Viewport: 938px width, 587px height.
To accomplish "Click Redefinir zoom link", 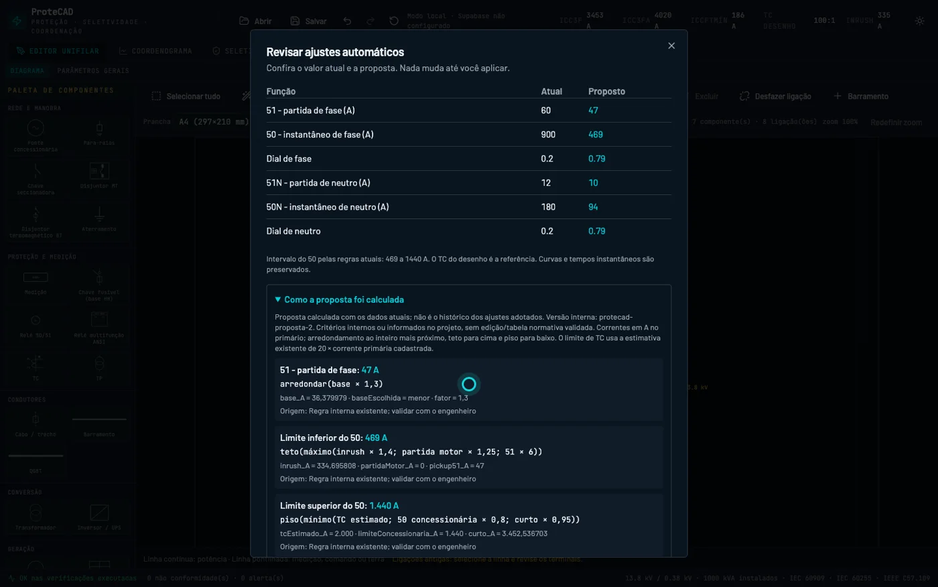I will pyautogui.click(x=896, y=122).
